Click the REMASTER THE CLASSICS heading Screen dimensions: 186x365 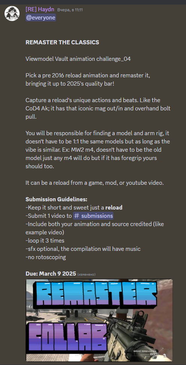pos(62,42)
